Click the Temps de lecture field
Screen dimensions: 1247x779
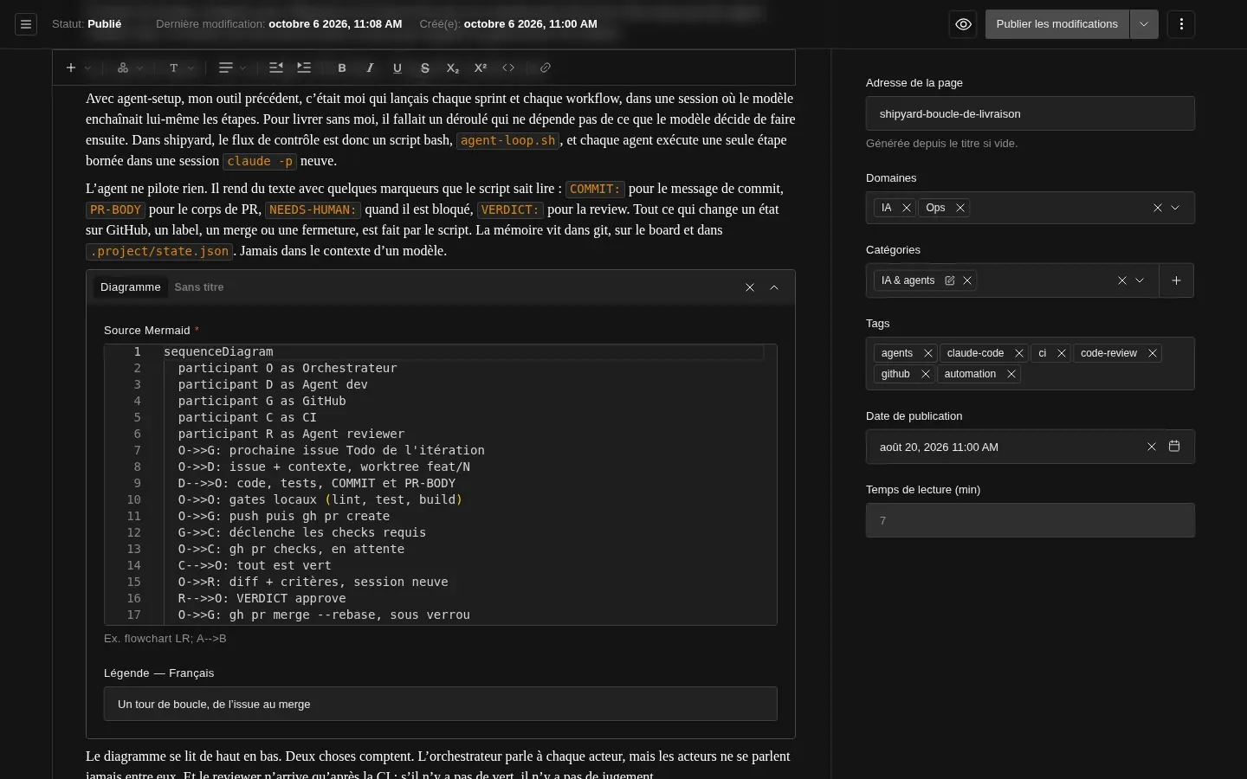pyautogui.click(x=1031, y=520)
